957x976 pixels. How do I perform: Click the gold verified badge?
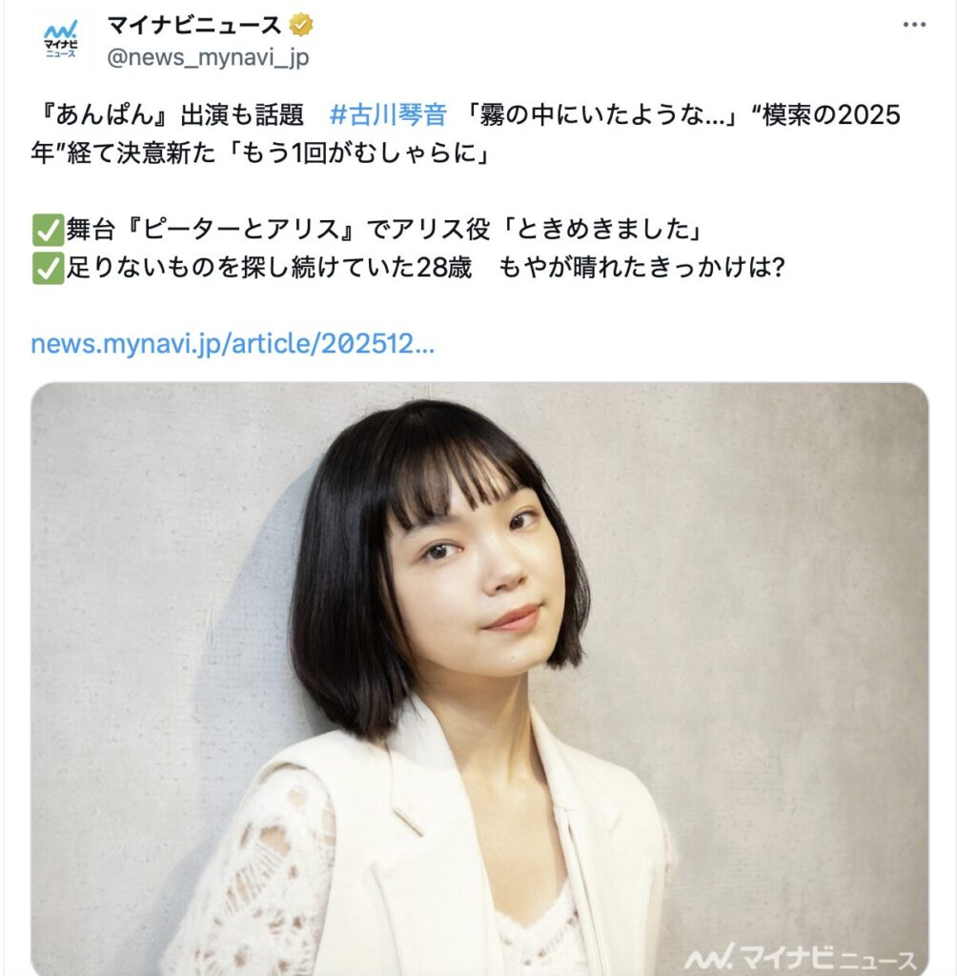tap(300, 26)
